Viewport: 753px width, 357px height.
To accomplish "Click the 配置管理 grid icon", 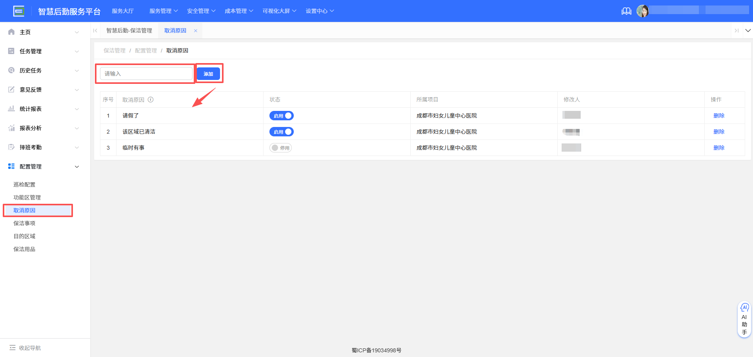I will coord(11,166).
